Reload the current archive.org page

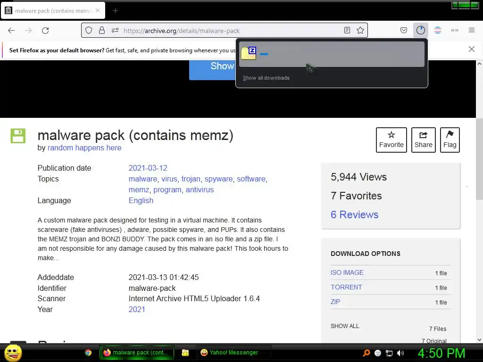click(45, 31)
